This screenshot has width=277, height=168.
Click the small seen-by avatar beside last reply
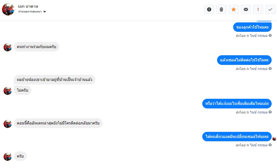pyautogui.click(x=274, y=139)
